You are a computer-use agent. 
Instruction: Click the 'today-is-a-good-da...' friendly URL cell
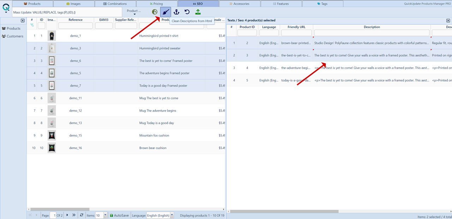[296, 80]
